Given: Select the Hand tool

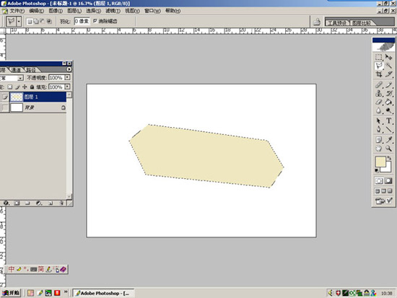Looking at the screenshot, I should tap(379, 149).
